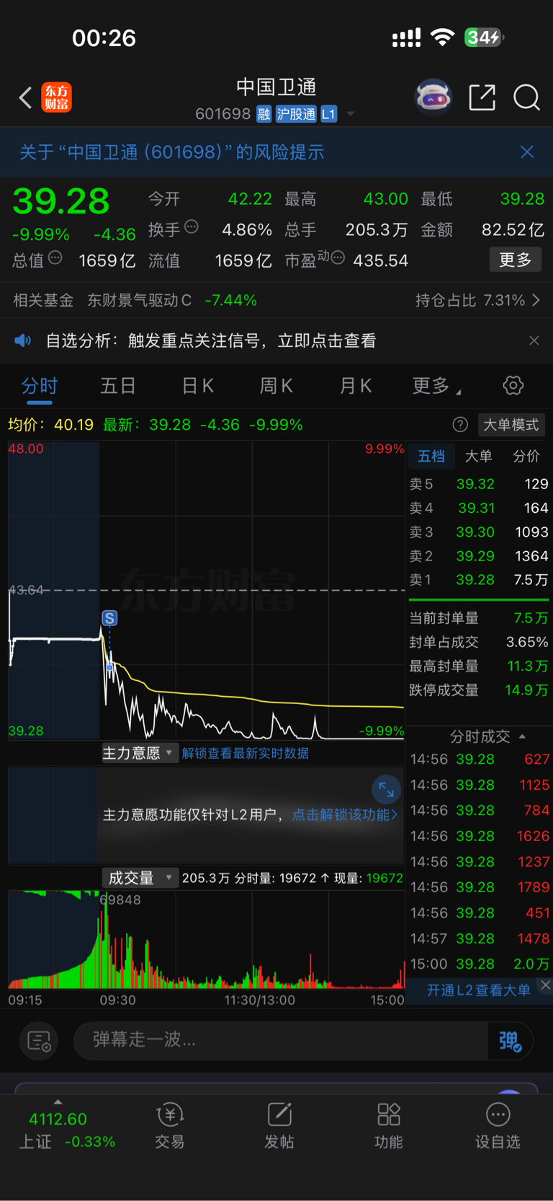Image resolution: width=553 pixels, height=1201 pixels.
Task: Tap the 融 margin tag
Action: click(x=264, y=114)
